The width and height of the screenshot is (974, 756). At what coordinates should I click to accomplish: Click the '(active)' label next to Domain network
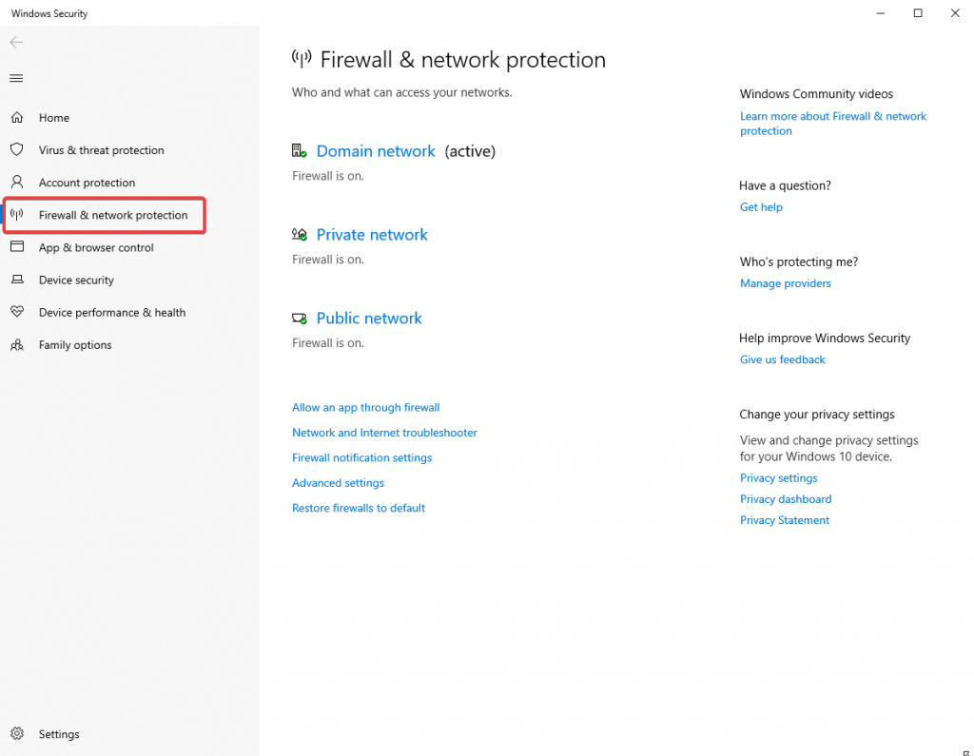click(470, 151)
